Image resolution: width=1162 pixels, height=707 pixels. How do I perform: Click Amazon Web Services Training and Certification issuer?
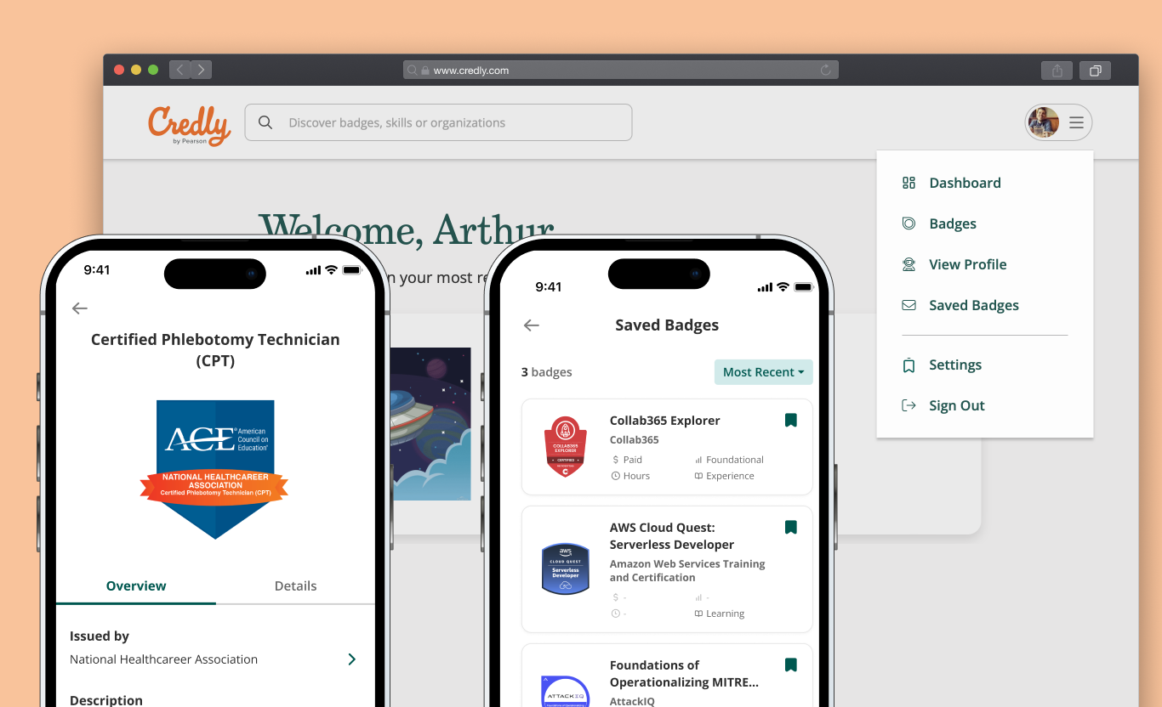coord(687,570)
